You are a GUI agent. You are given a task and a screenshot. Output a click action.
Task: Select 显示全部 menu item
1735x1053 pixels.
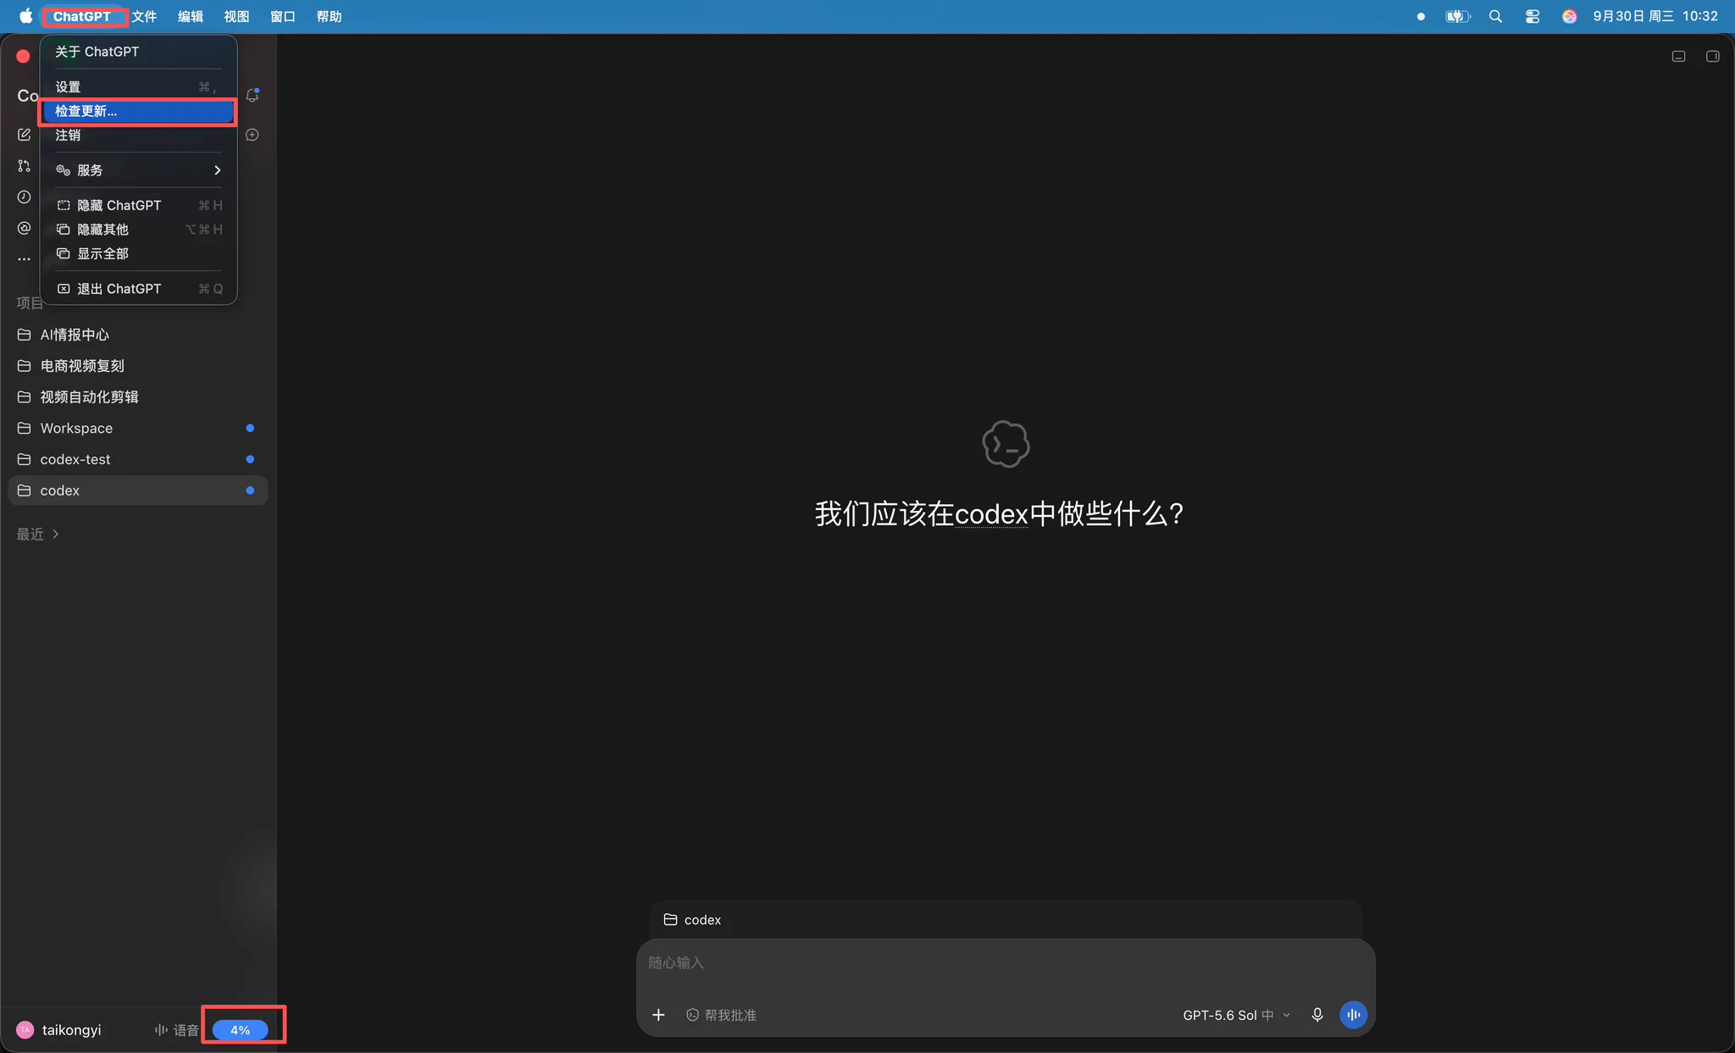point(138,254)
